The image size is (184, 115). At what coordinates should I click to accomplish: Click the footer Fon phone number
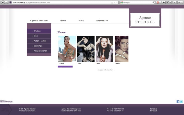(115, 109)
